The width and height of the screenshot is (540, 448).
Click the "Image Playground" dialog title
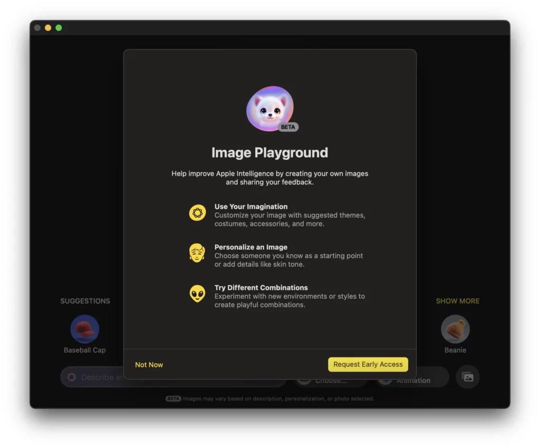pyautogui.click(x=269, y=152)
